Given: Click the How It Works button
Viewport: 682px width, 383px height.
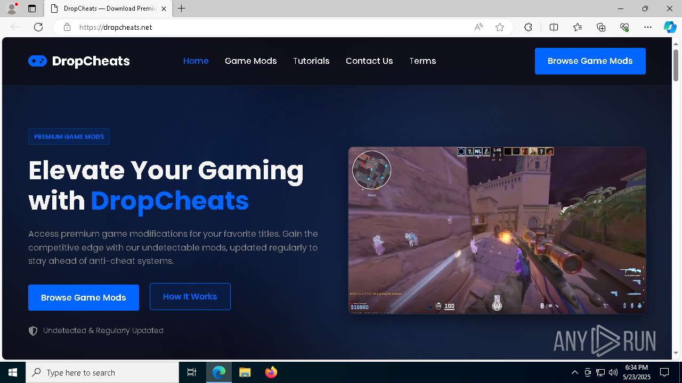Looking at the screenshot, I should 190,296.
